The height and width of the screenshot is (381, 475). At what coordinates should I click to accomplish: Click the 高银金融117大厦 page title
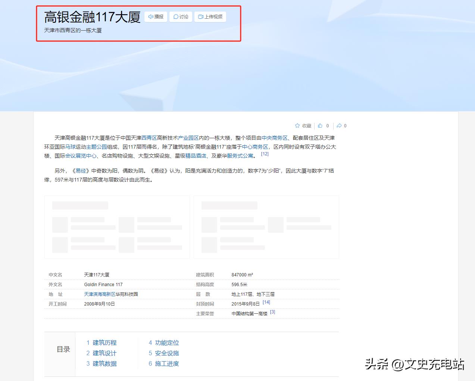[x=92, y=17]
